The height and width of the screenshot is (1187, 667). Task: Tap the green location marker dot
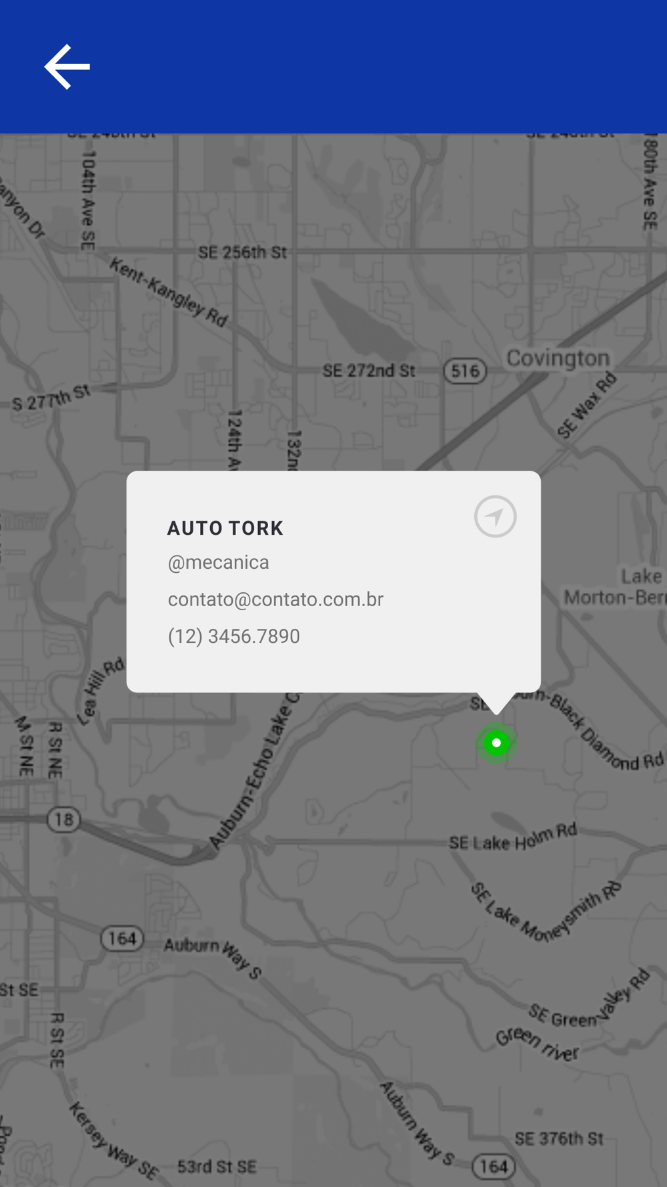496,742
